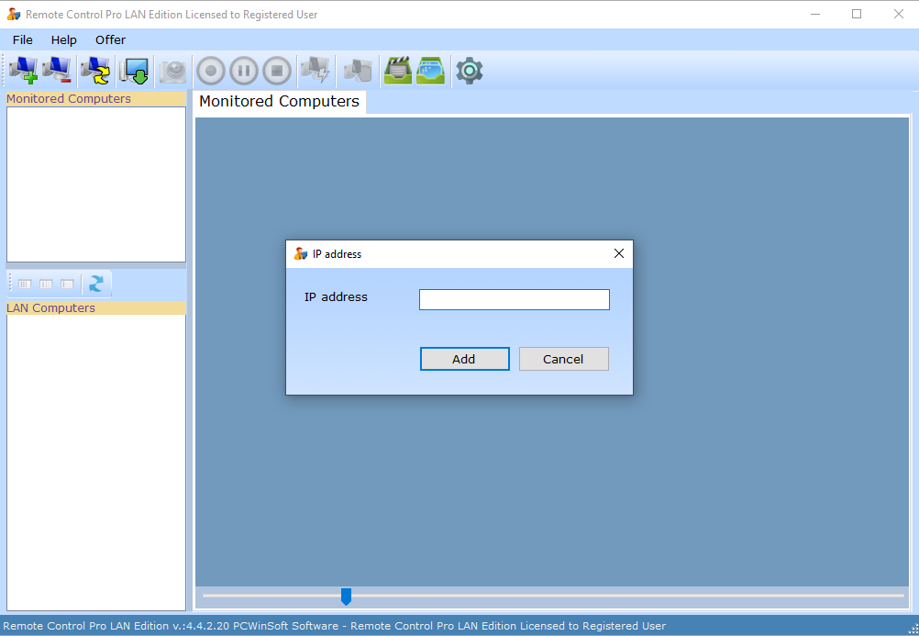Image resolution: width=919 pixels, height=636 pixels.
Task: Click Add in IP address dialog
Action: click(464, 359)
